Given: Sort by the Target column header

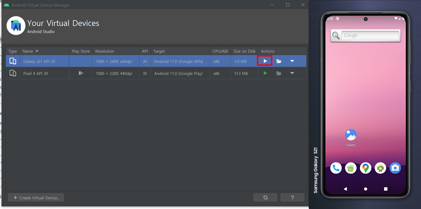Looking at the screenshot, I should [180, 51].
